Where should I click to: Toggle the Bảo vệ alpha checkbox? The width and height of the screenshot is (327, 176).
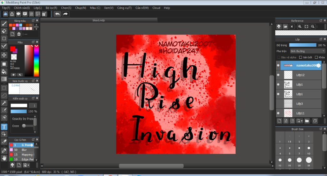pyautogui.click(x=278, y=57)
